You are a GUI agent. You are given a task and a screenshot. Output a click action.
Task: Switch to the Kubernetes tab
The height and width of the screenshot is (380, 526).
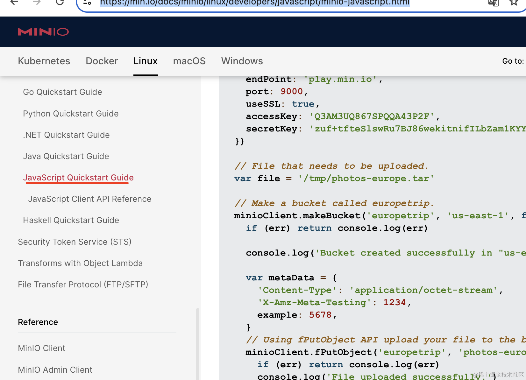44,61
